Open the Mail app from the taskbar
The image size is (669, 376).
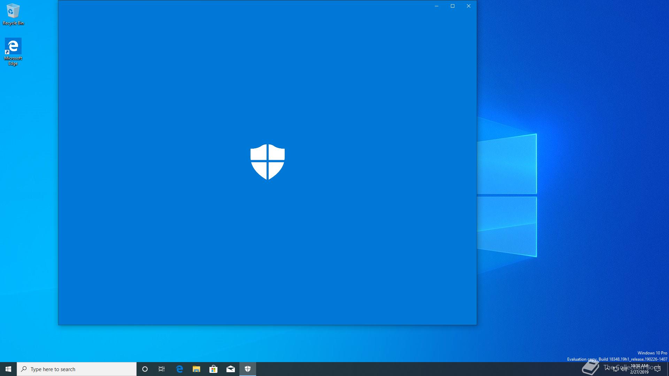pos(230,369)
